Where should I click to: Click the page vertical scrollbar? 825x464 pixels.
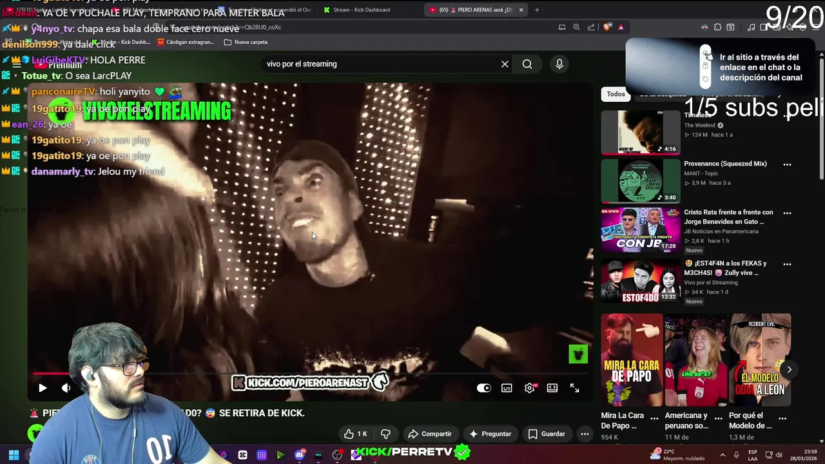coord(821,119)
